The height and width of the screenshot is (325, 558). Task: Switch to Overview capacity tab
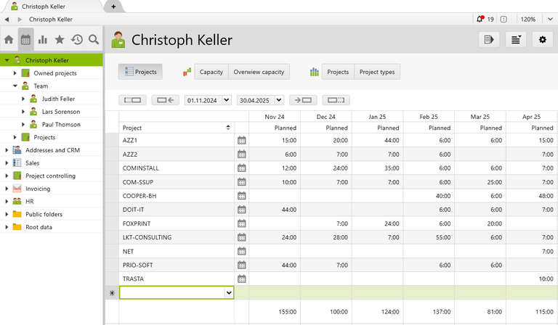[259, 72]
